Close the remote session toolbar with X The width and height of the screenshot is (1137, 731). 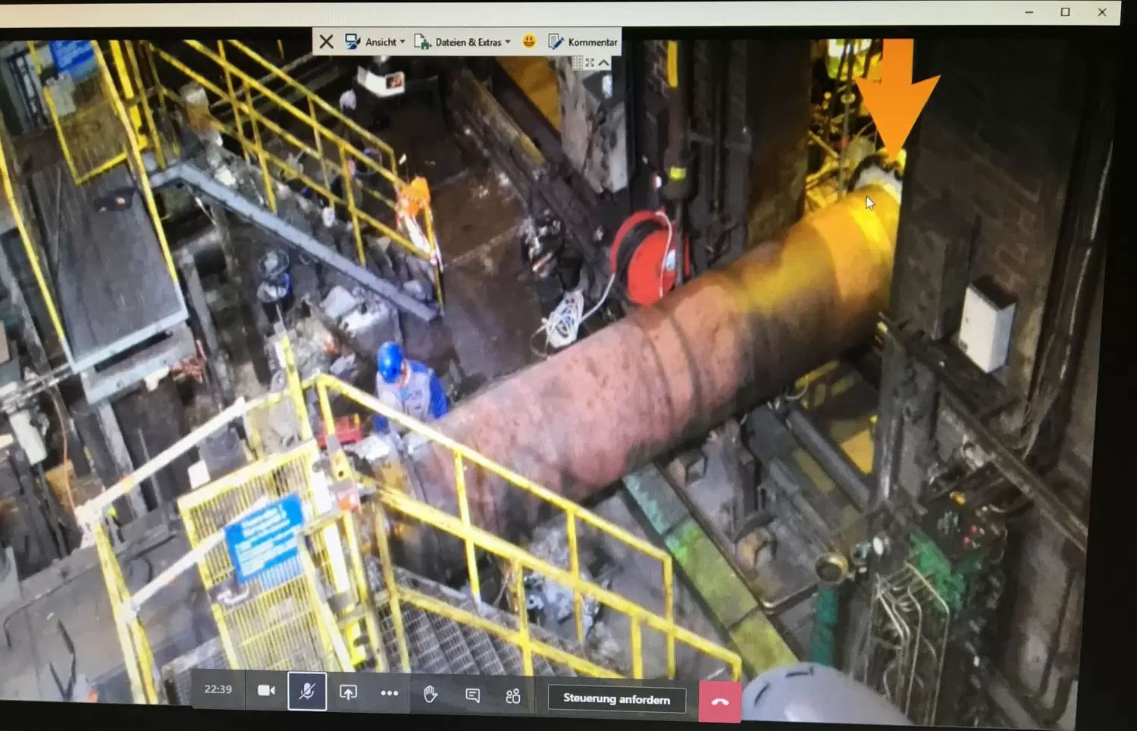326,42
